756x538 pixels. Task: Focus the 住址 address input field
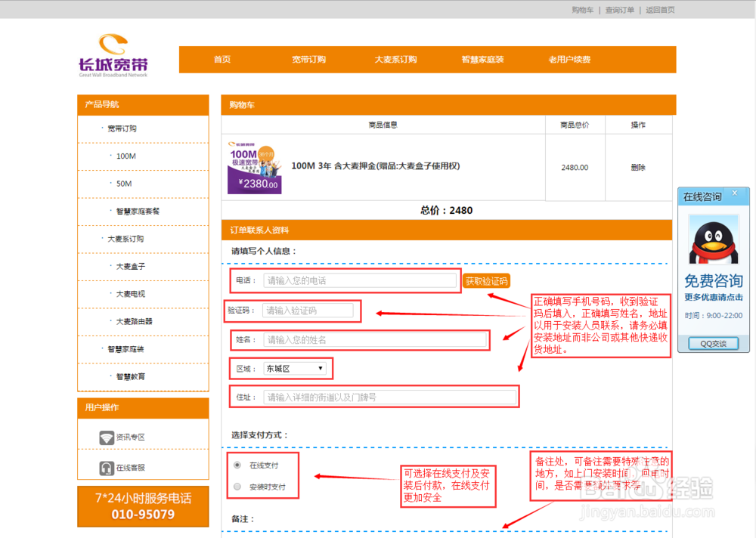point(389,397)
